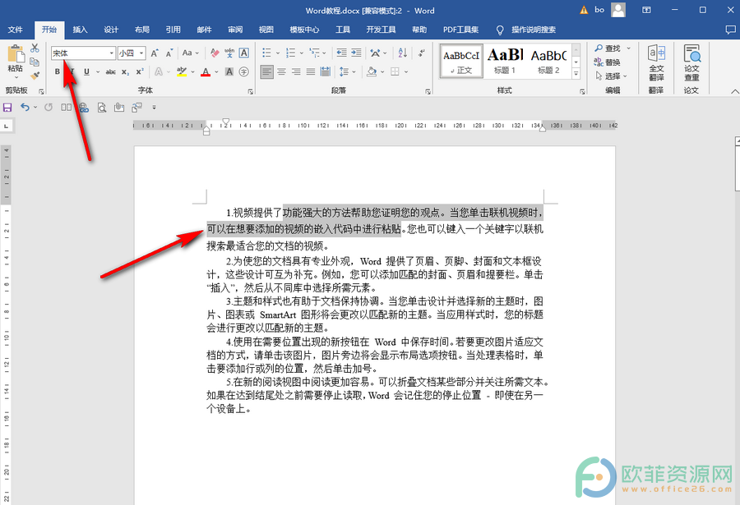
Task: Apply the 标题 2 heading style
Action: [x=548, y=61]
